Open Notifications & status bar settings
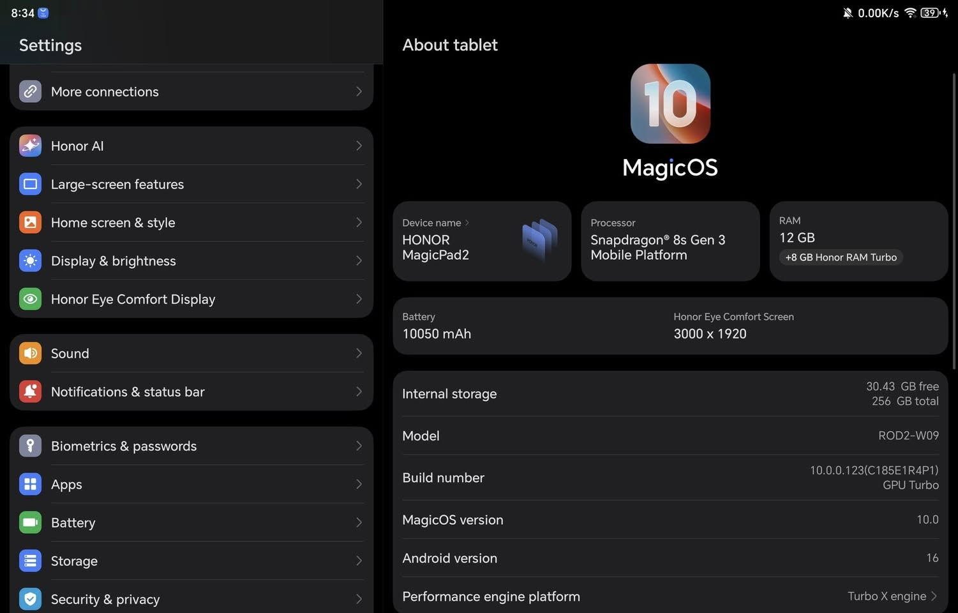Viewport: 958px width, 613px height. click(x=191, y=391)
